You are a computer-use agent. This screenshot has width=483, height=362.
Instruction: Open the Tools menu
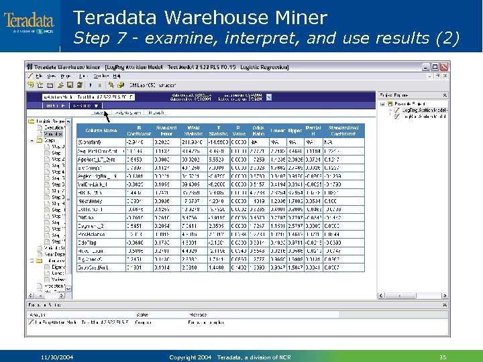(83, 76)
